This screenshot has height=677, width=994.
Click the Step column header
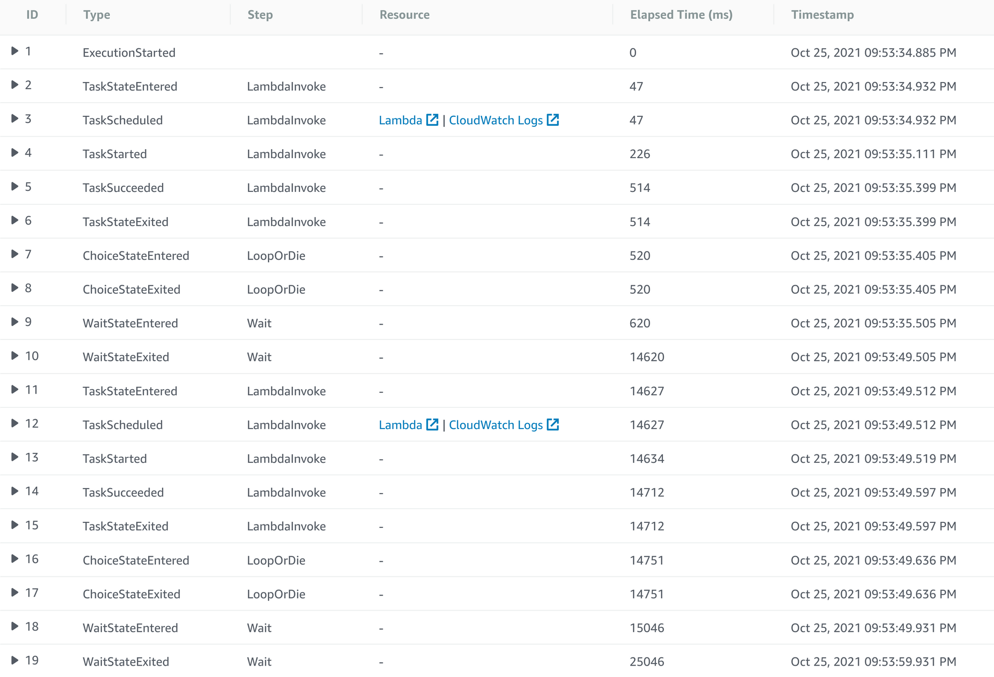260,15
